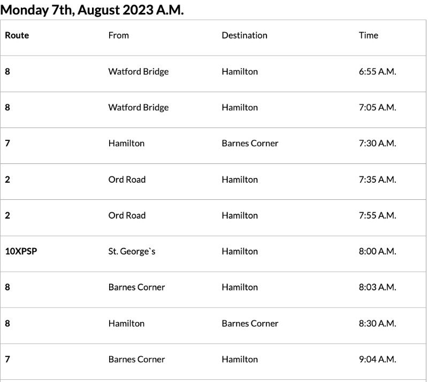Select Barnes Corner destination in the 7:30 row
The image size is (428, 382).
tap(250, 144)
